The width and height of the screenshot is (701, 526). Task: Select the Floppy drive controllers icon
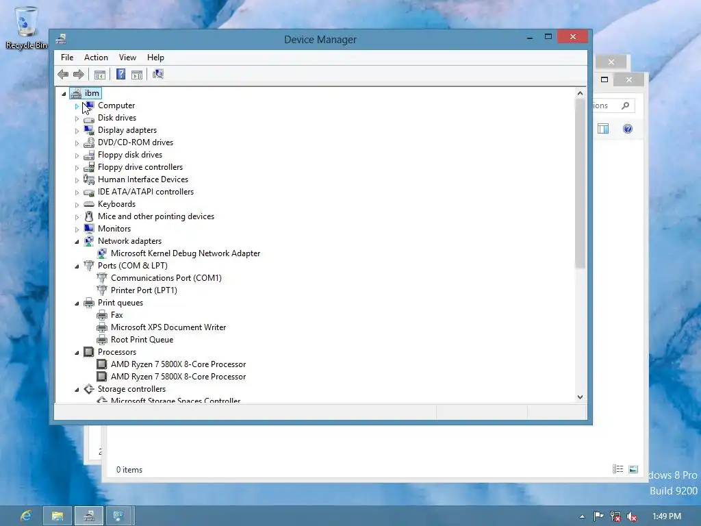tap(89, 167)
